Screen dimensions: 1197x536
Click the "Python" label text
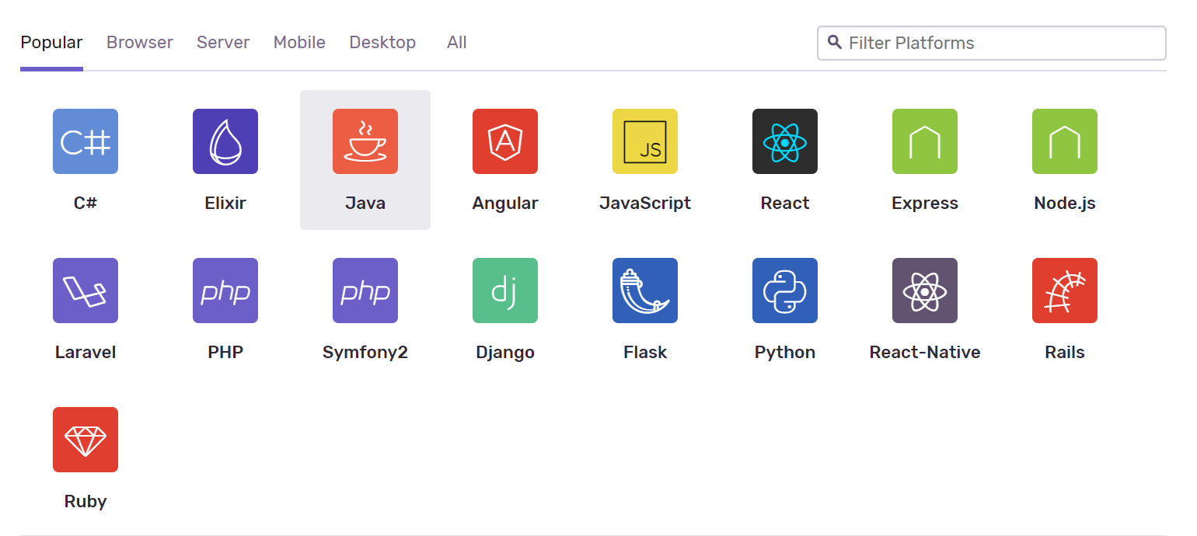tap(785, 353)
